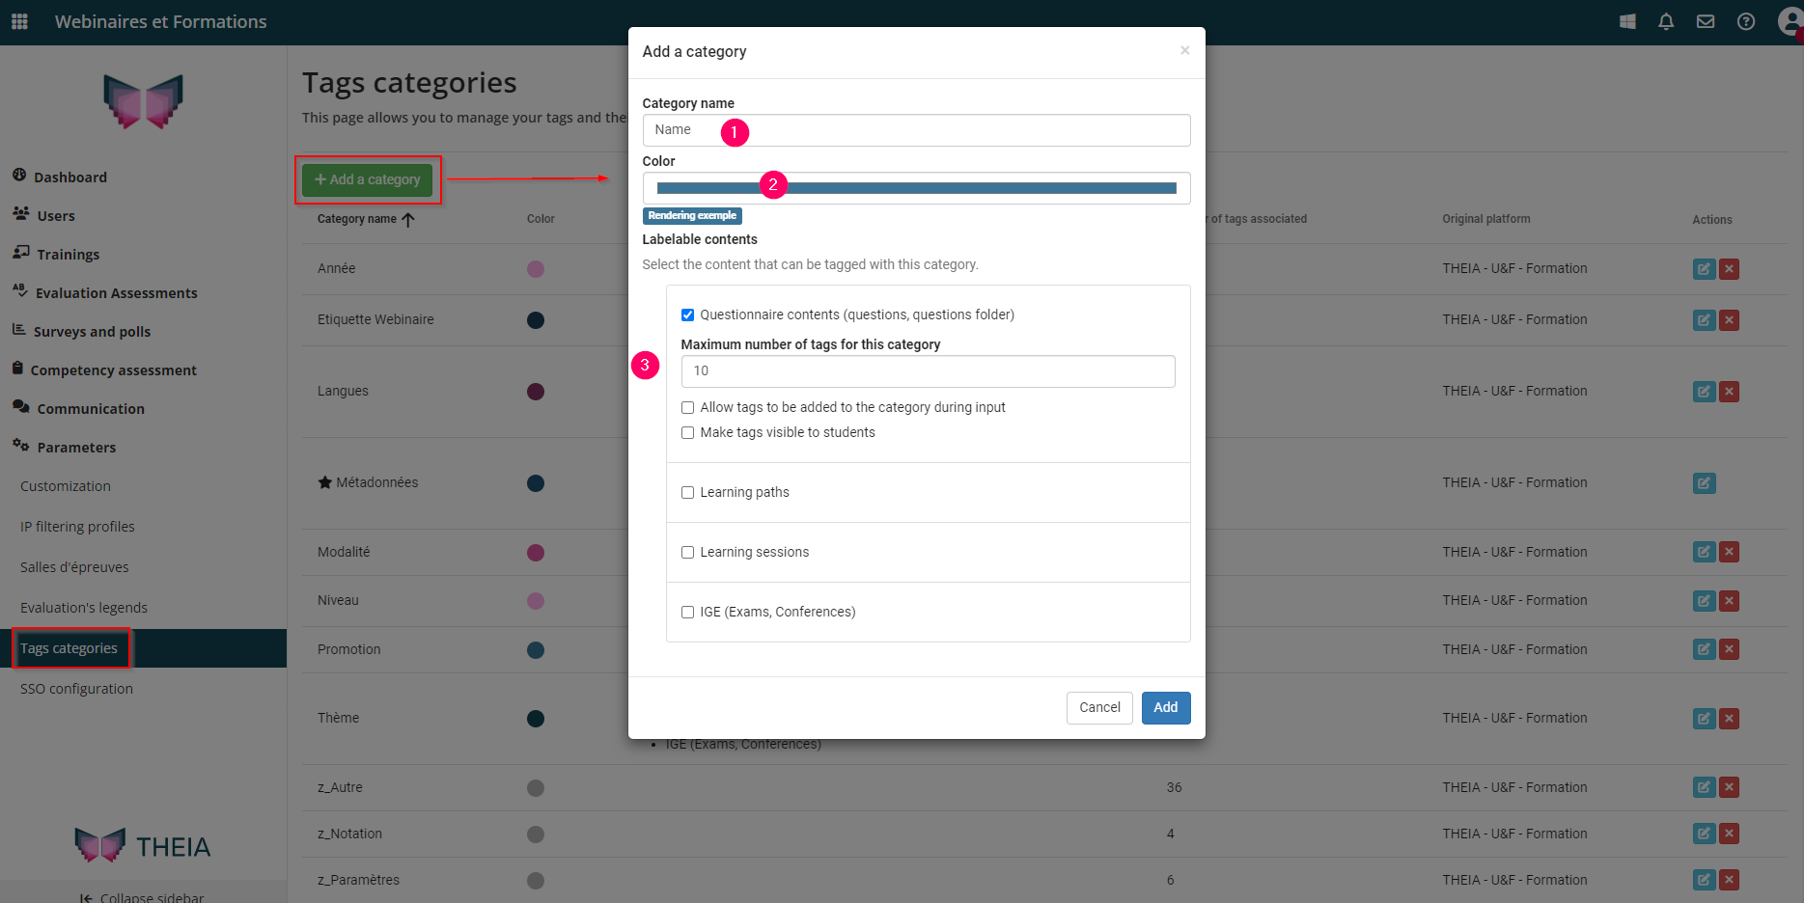This screenshot has width=1804, height=903.
Task: Toggle the Category name sort arrow
Action: (408, 219)
